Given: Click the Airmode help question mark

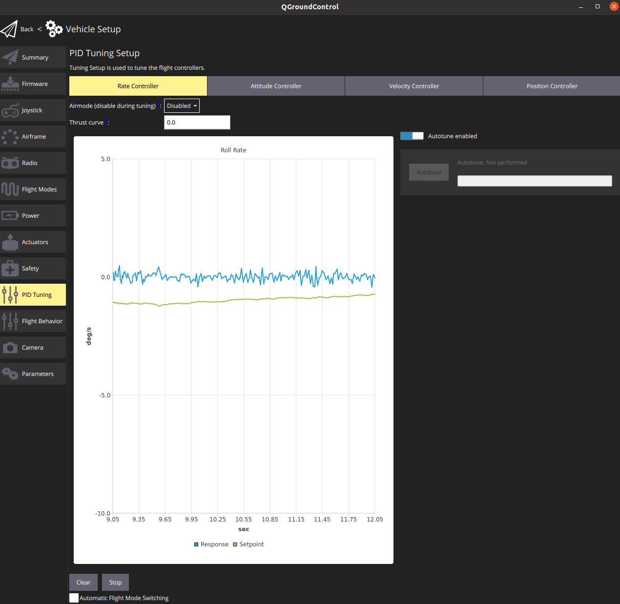Looking at the screenshot, I should click(158, 106).
